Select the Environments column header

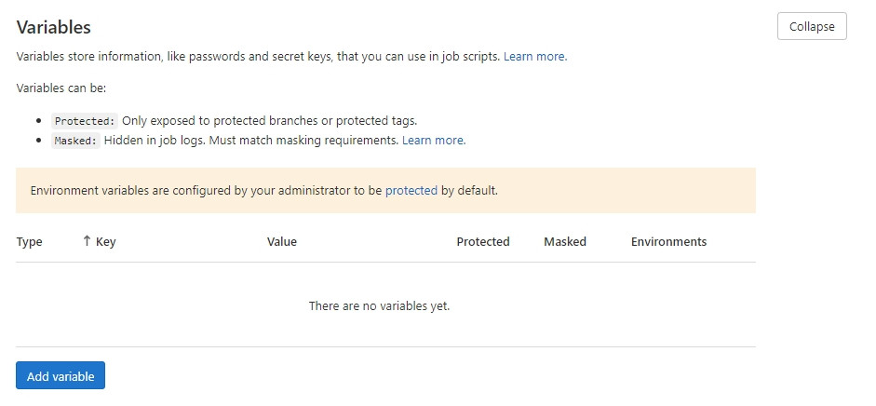coord(668,242)
